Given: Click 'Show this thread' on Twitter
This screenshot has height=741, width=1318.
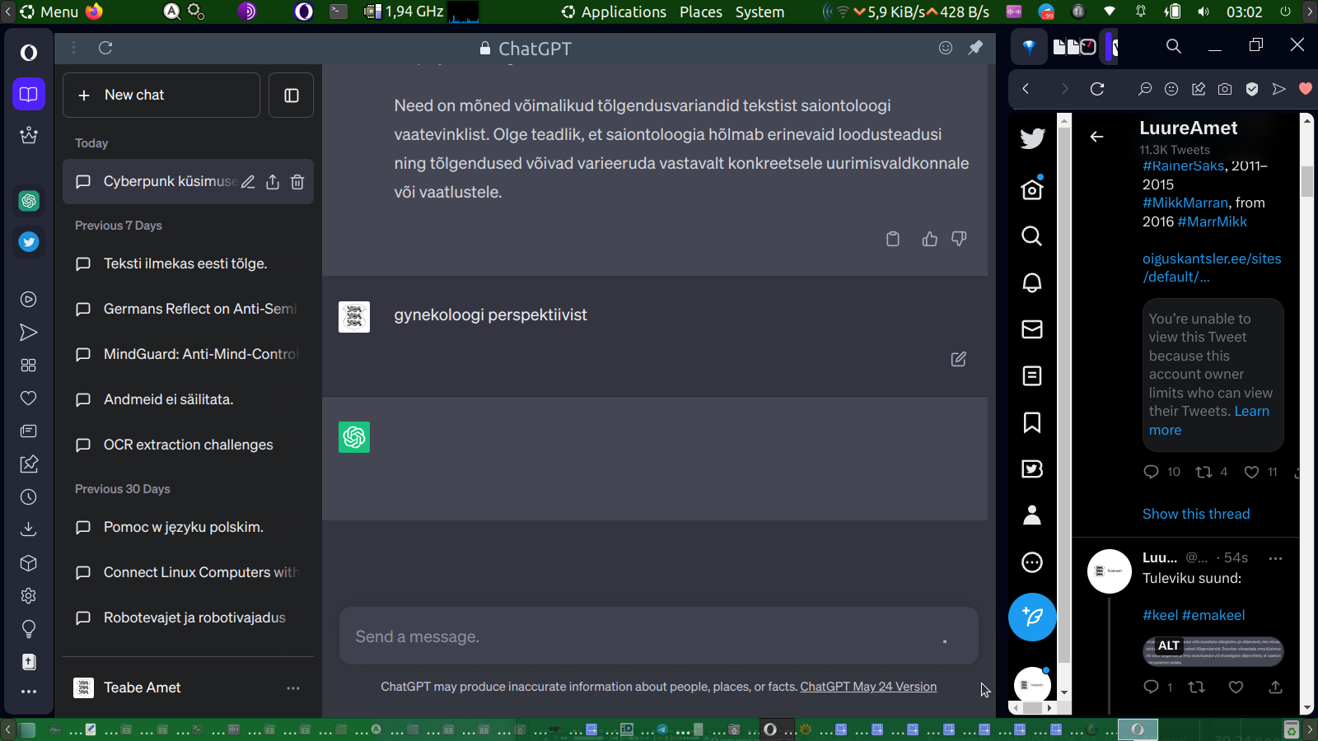Looking at the screenshot, I should [x=1196, y=514].
